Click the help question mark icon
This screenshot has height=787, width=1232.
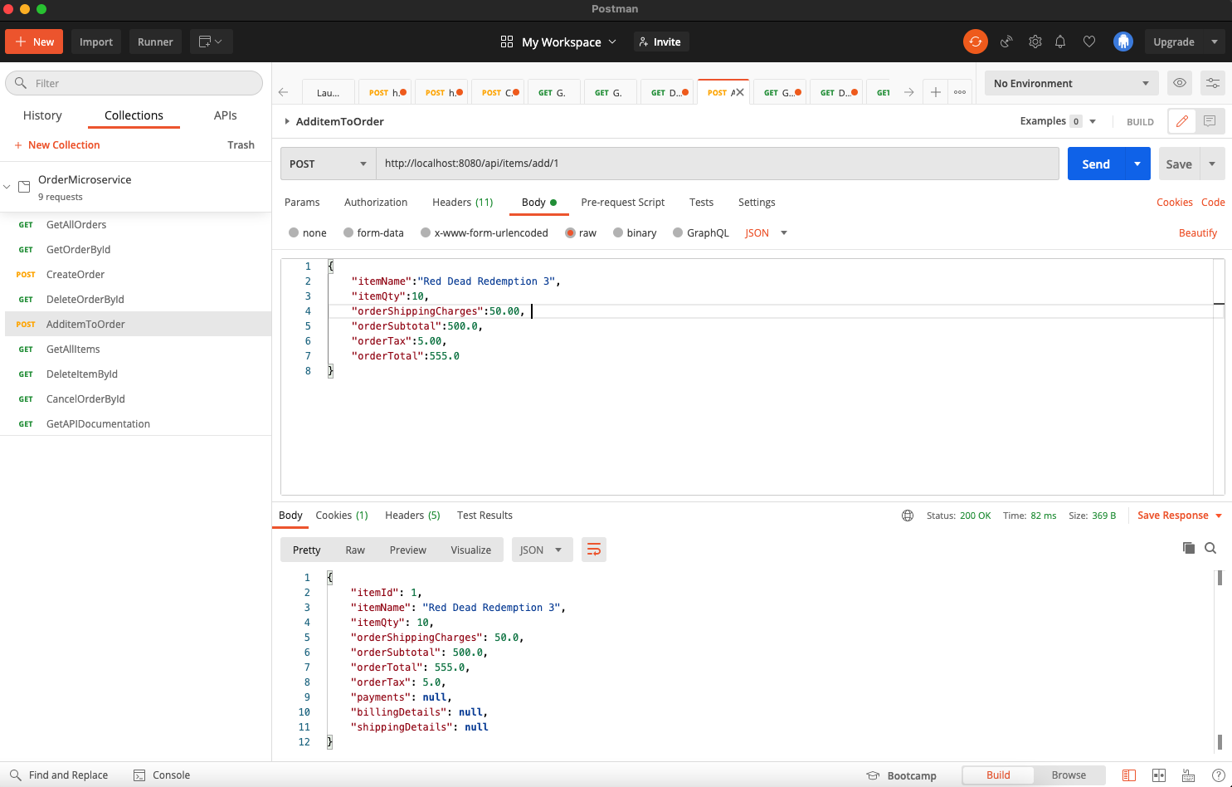point(1218,775)
